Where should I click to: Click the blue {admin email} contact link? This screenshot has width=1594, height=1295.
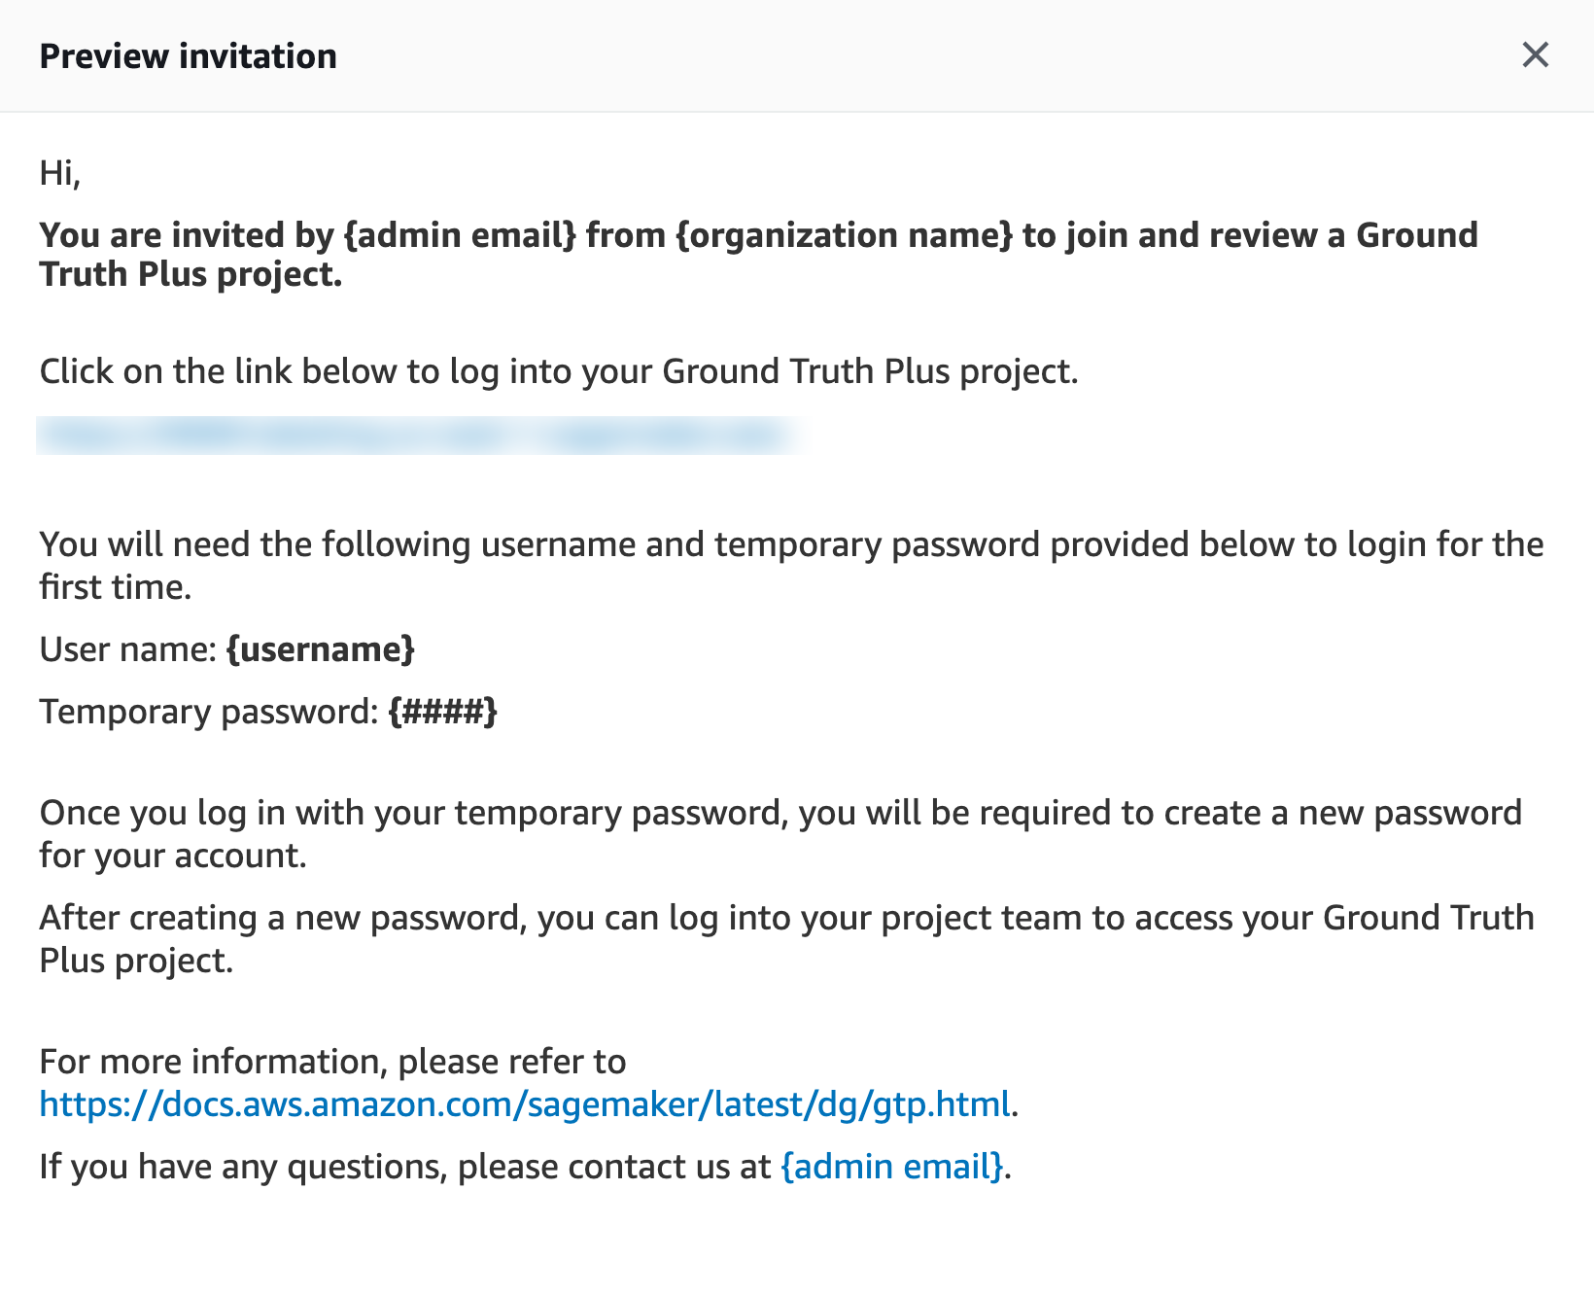pyautogui.click(x=891, y=1167)
